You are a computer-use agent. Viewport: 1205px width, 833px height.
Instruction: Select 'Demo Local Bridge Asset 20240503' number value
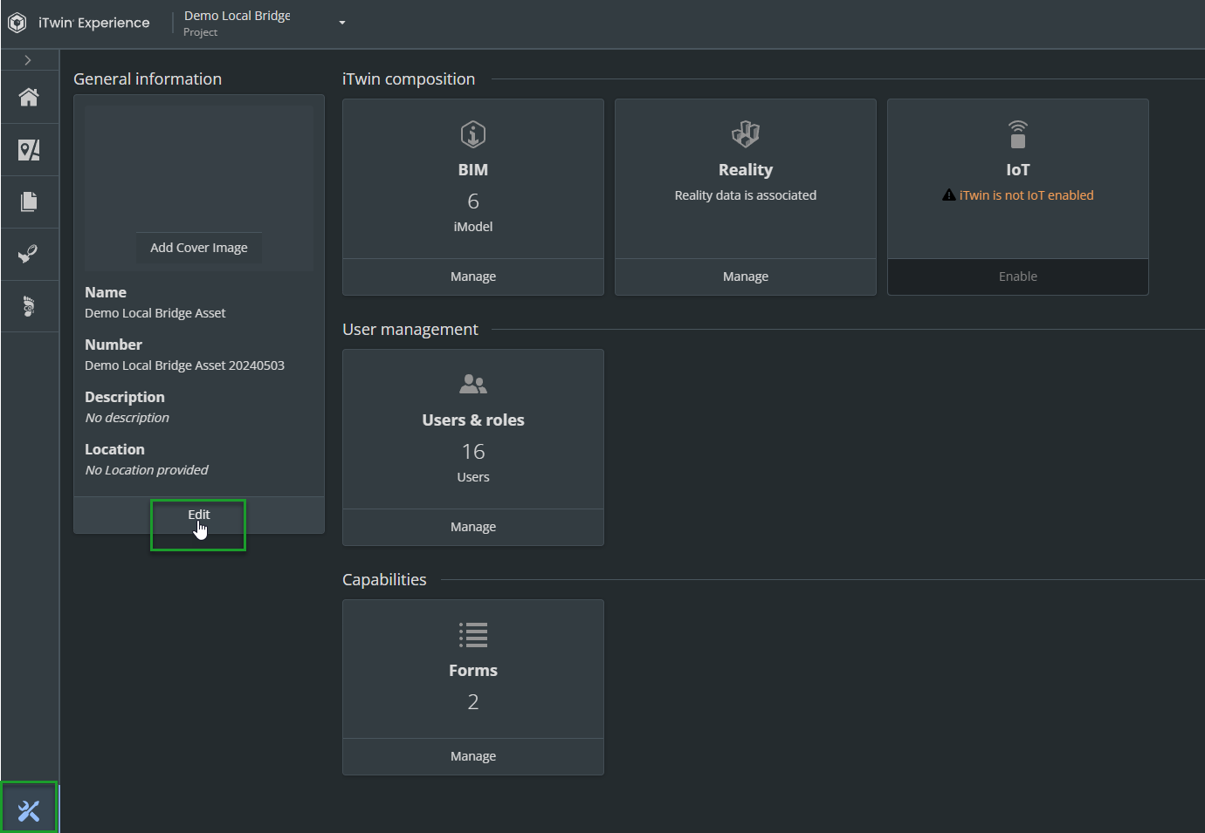click(x=184, y=365)
